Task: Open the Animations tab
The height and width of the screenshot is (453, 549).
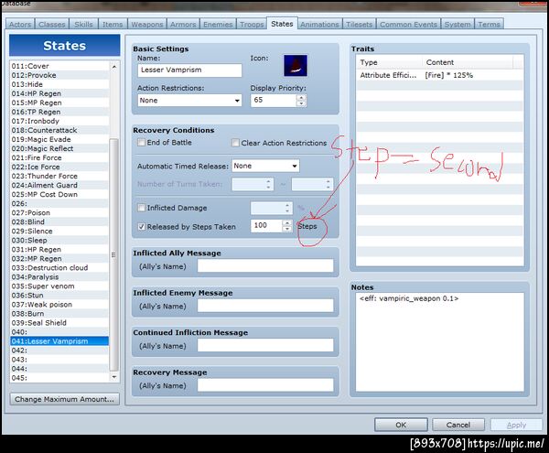Action: tap(319, 24)
